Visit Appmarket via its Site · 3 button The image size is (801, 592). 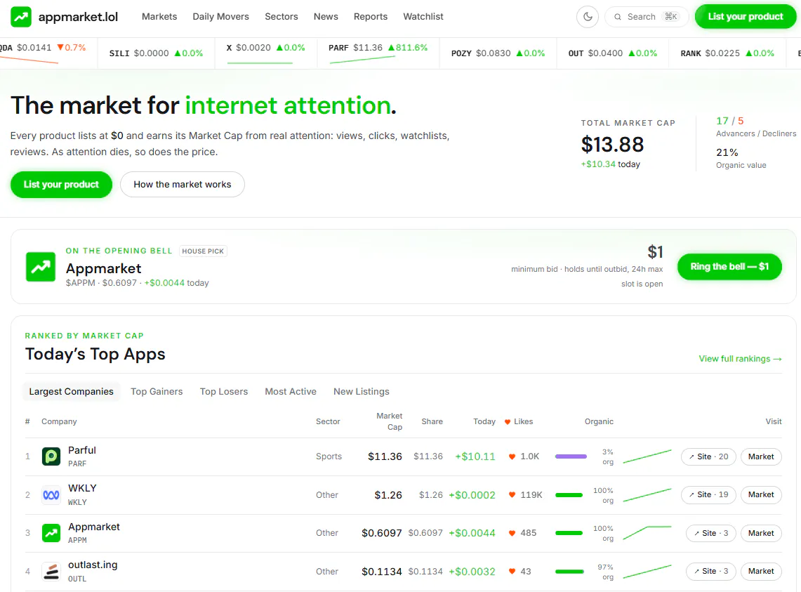tap(711, 533)
